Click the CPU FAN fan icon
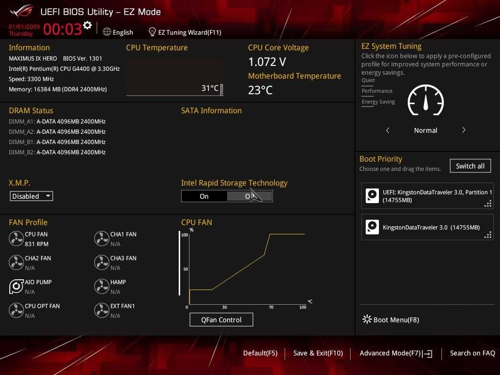Viewport: 500px width, 375px height. (16, 239)
